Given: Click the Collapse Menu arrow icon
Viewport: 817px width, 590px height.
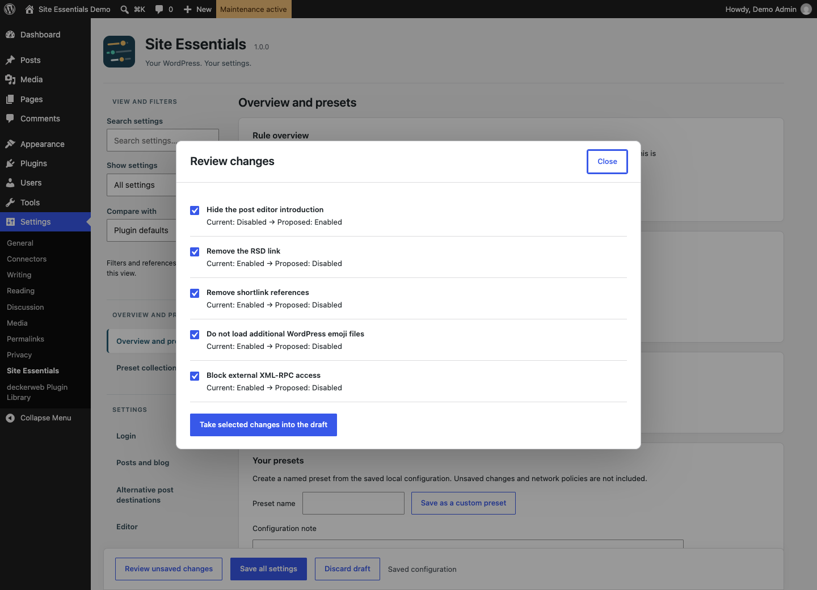Looking at the screenshot, I should [x=10, y=418].
